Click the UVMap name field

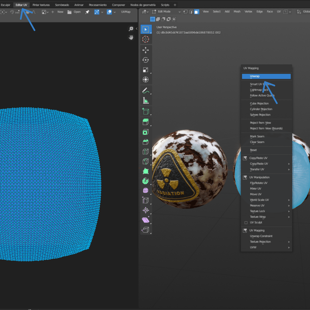coord(126,12)
